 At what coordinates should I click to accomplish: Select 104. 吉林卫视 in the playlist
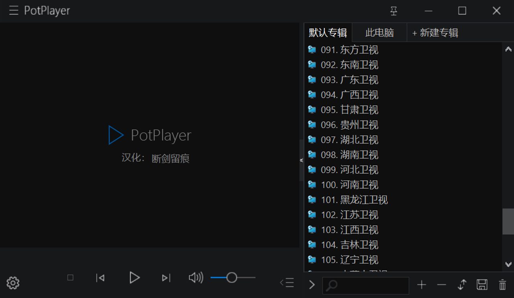(403, 245)
